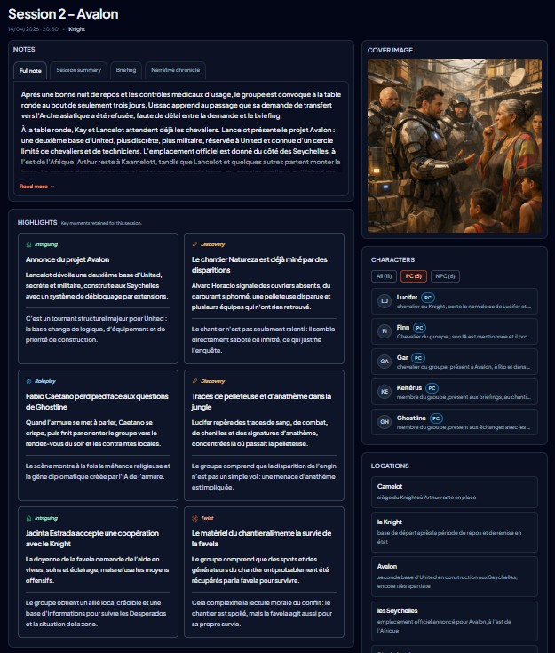Filter characters by All (11)
The height and width of the screenshot is (653, 555).
[x=384, y=276]
